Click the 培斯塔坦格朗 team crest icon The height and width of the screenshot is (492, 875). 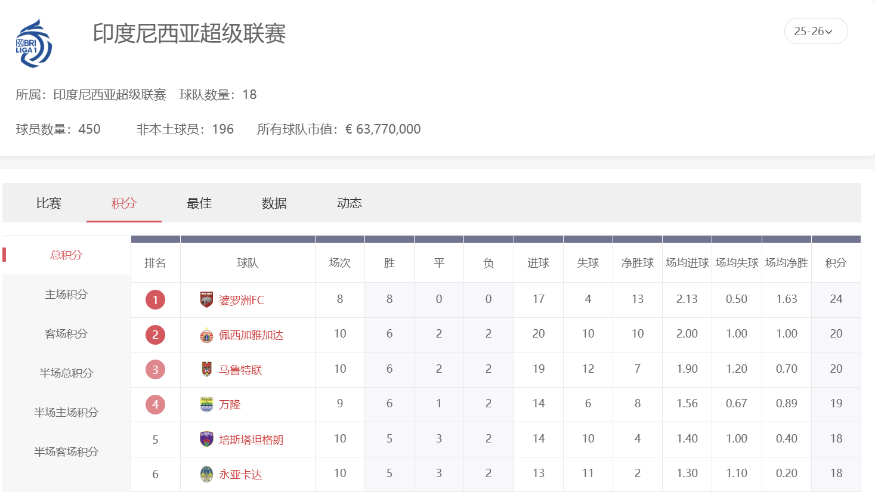206,440
